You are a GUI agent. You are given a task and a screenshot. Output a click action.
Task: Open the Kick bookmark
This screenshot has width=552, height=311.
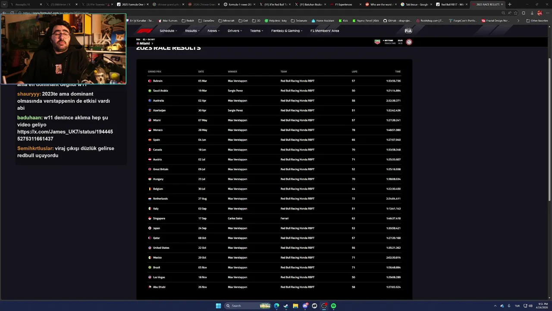click(343, 21)
